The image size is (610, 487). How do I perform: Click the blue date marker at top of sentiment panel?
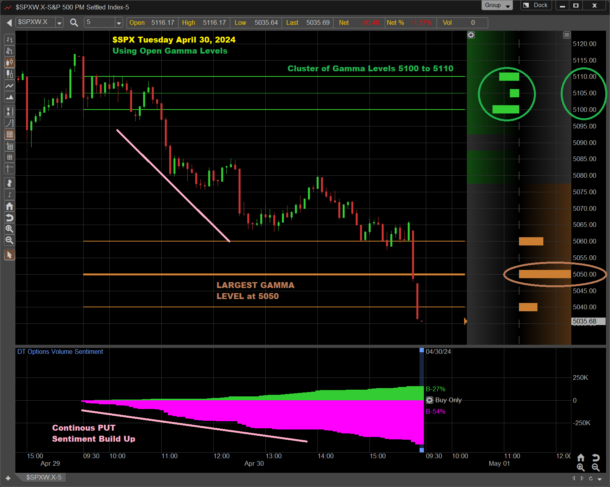[422, 350]
